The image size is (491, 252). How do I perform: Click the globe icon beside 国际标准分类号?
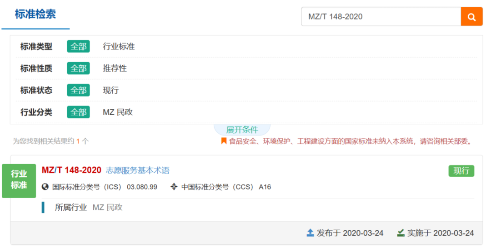tap(45, 187)
